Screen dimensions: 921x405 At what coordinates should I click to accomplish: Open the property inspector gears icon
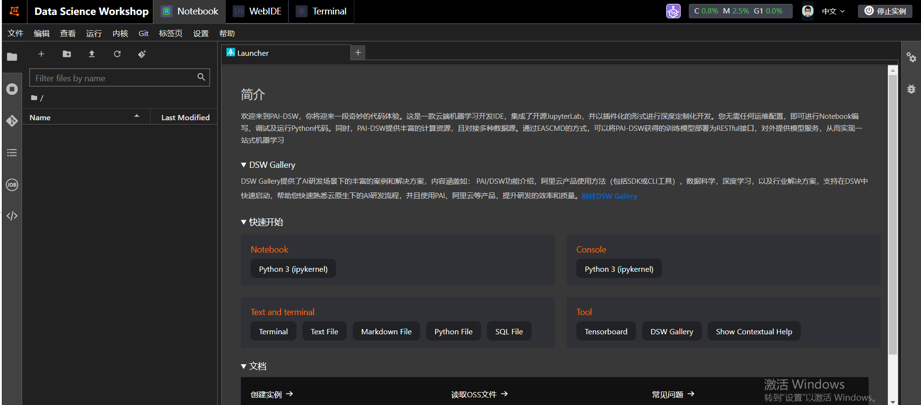[911, 57]
